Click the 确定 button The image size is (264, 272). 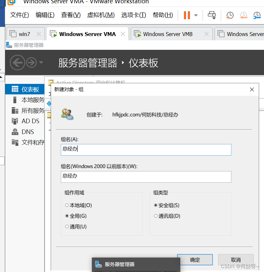(195, 260)
